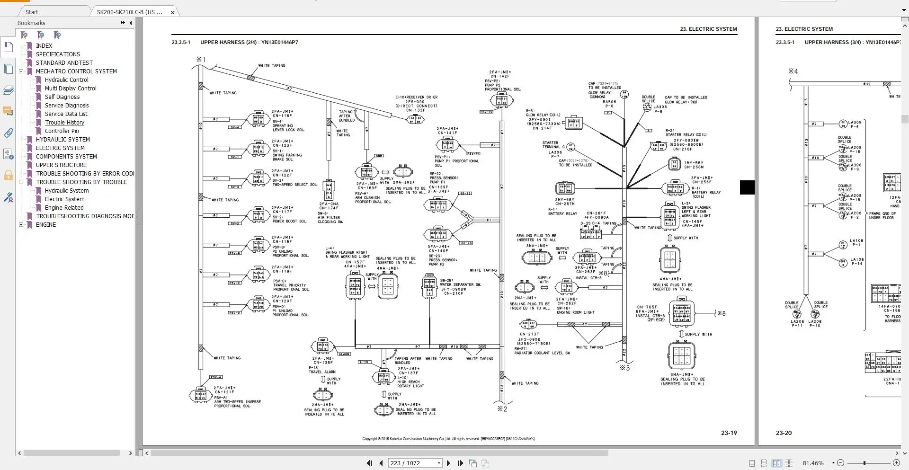Open the Layers panel

9,90
